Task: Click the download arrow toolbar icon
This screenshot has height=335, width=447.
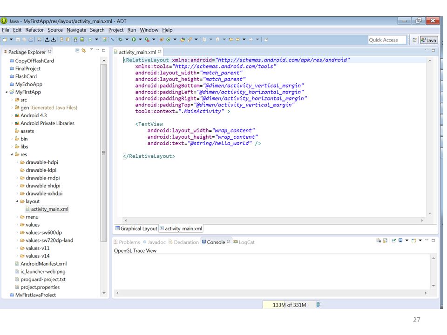Action: (53, 40)
